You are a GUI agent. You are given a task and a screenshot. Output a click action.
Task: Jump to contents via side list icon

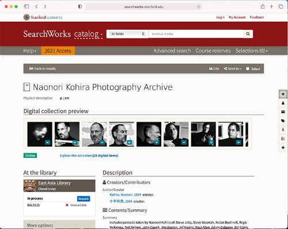pyautogui.click(x=283, y=112)
